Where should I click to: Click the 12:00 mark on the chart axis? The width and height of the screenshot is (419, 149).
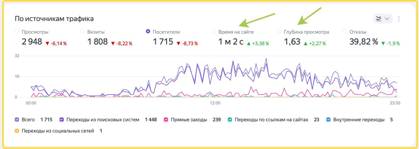coord(215,103)
